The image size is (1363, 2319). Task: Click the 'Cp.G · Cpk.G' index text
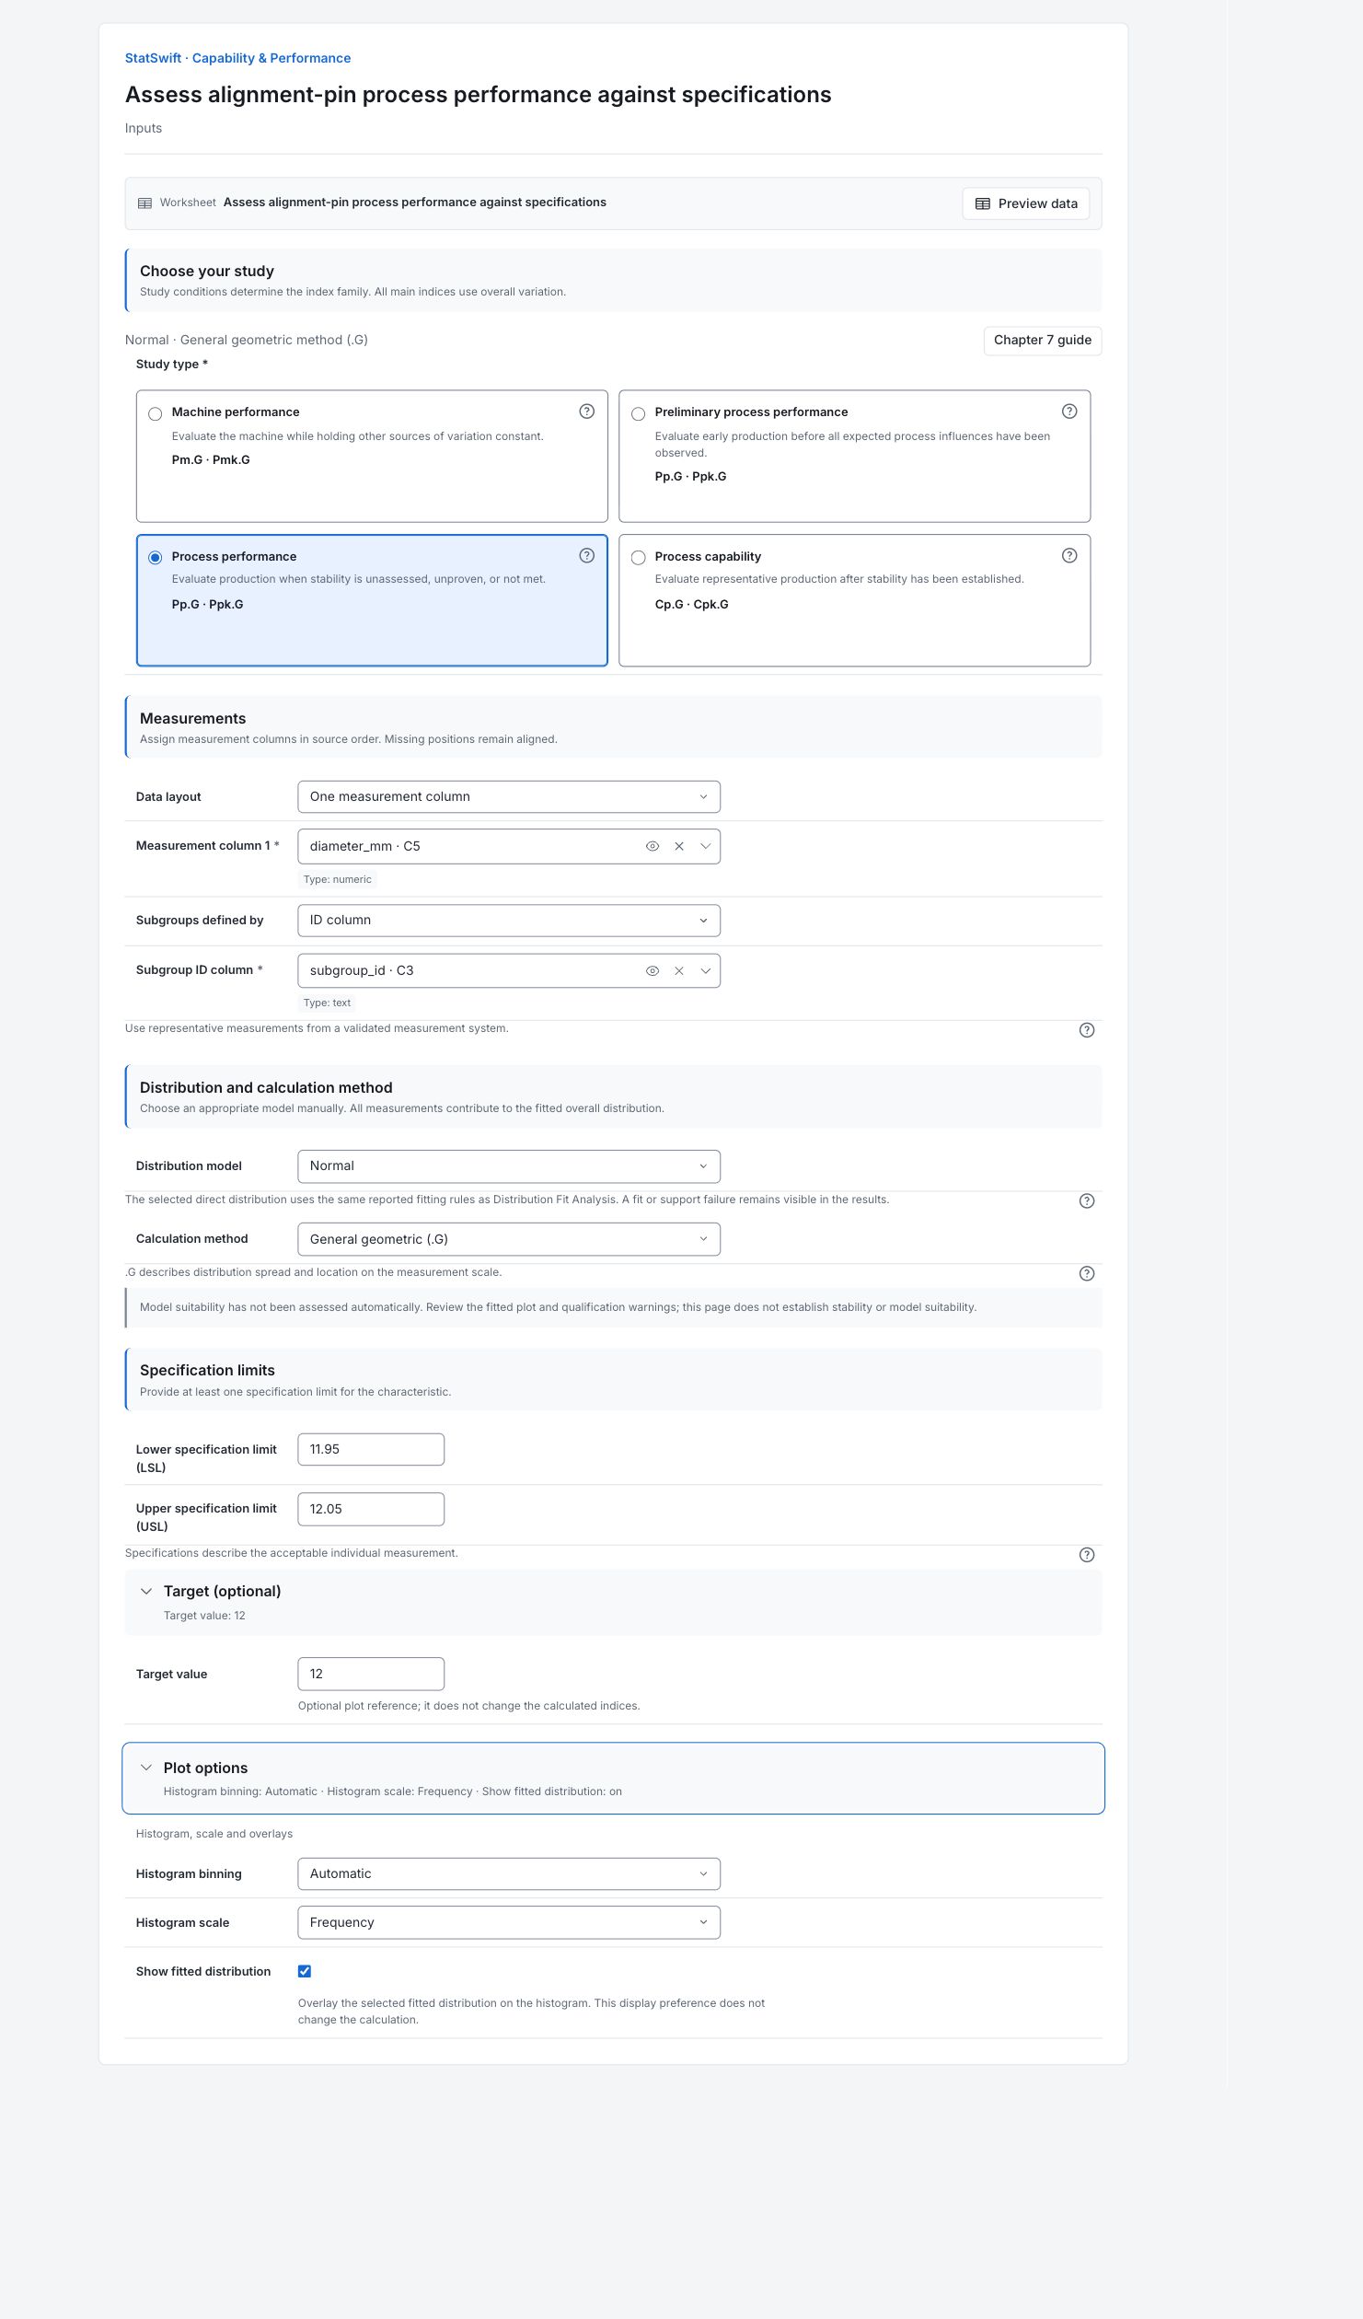click(x=691, y=605)
